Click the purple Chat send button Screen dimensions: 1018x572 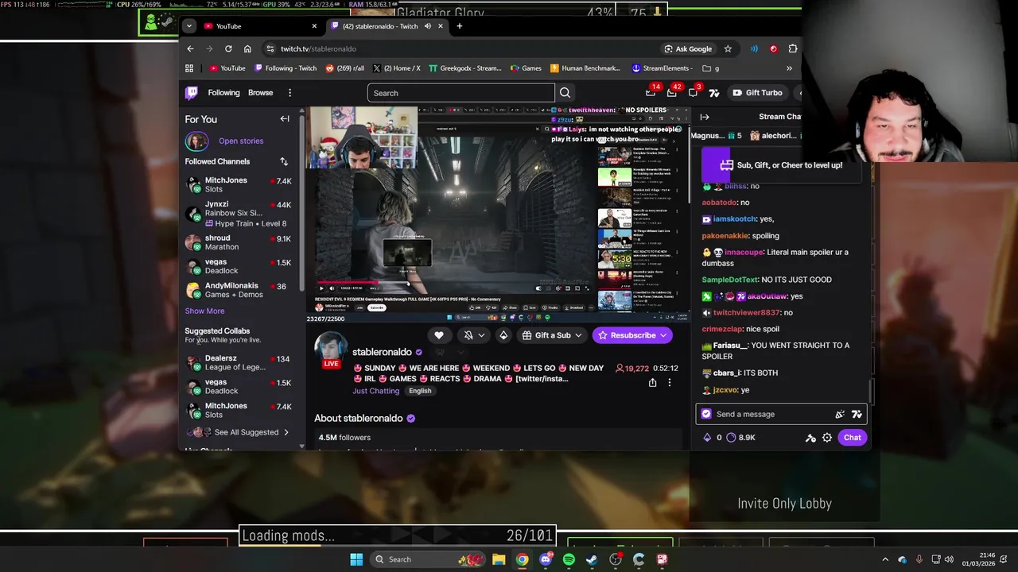[853, 438]
